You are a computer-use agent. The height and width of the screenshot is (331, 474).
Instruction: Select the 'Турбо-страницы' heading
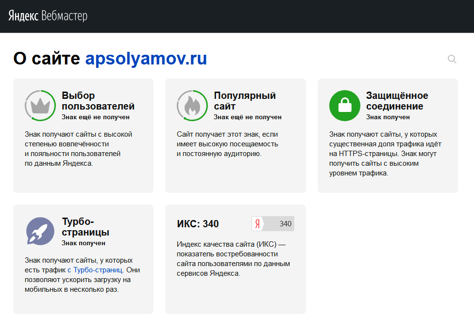point(85,227)
